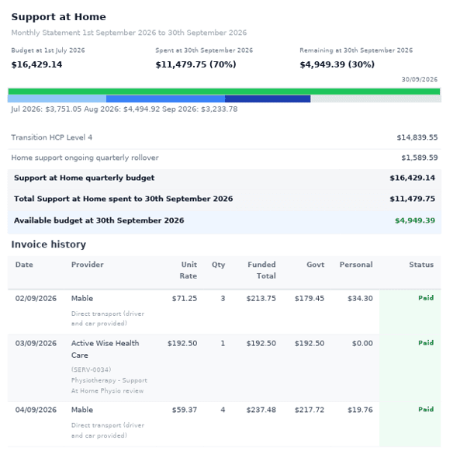The width and height of the screenshot is (467, 461).
Task: Select the $59.37 unit rate
Action: [185, 410]
